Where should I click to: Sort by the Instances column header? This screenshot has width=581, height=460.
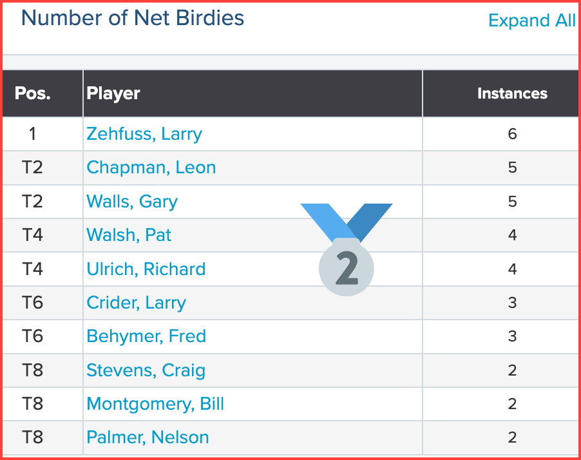pyautogui.click(x=512, y=93)
